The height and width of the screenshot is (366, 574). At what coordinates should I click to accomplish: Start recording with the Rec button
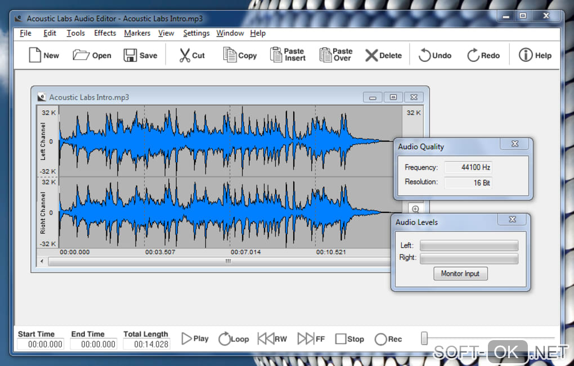click(380, 339)
